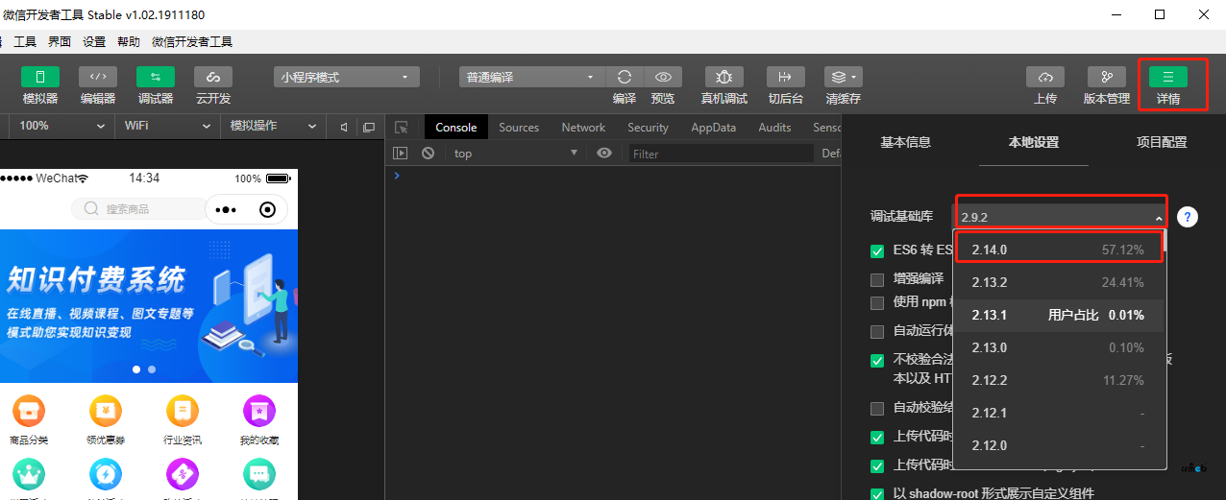Tap the 商品分类 category icon
Image resolution: width=1226 pixels, height=500 pixels.
point(28,411)
